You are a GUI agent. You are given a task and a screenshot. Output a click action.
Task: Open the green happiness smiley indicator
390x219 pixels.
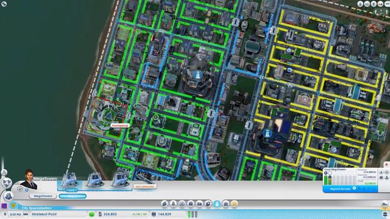pos(91,214)
